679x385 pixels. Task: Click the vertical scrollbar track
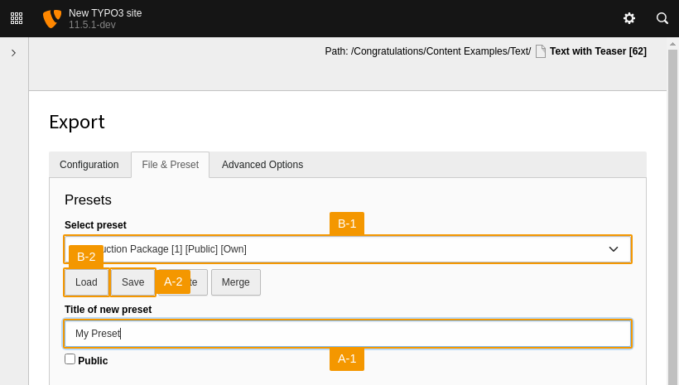672,215
